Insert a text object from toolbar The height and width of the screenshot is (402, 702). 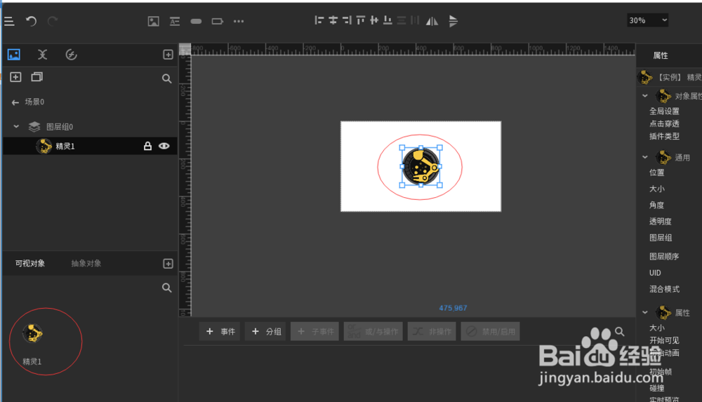pos(175,21)
